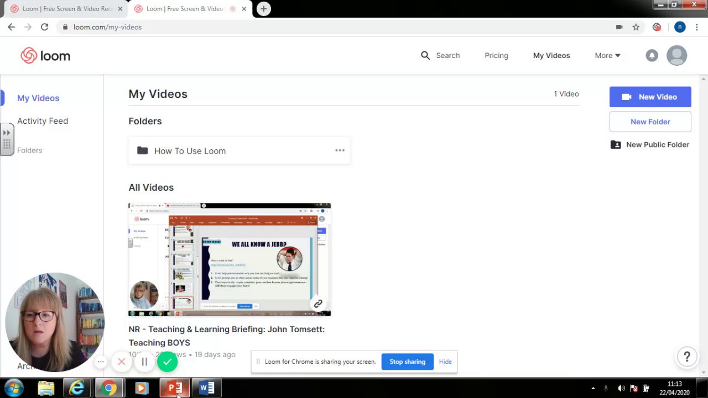Close the first Loom tab
This screenshot has height=398, width=708.
click(120, 9)
